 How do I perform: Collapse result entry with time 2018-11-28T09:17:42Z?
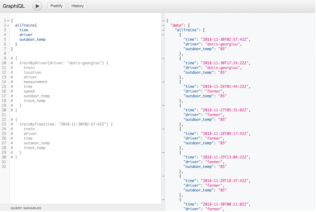click(164, 129)
